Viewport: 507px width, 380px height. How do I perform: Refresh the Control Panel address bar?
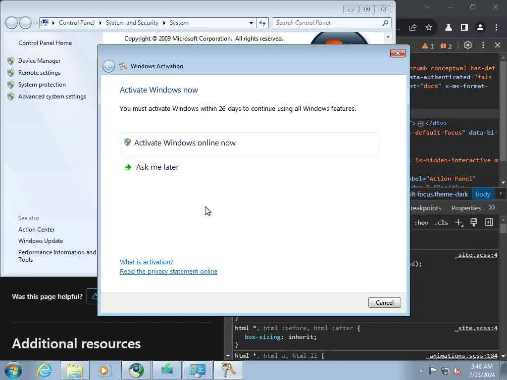click(x=262, y=23)
